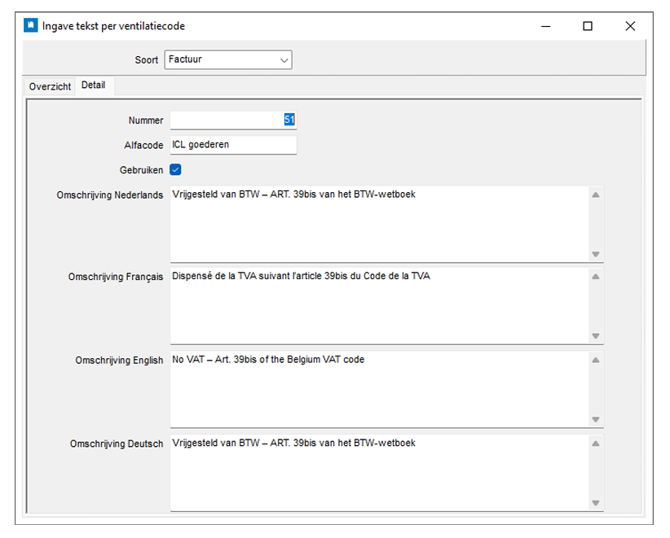Click the Omschrijving Nederlands text area
This screenshot has height=538, width=670.
380,224
